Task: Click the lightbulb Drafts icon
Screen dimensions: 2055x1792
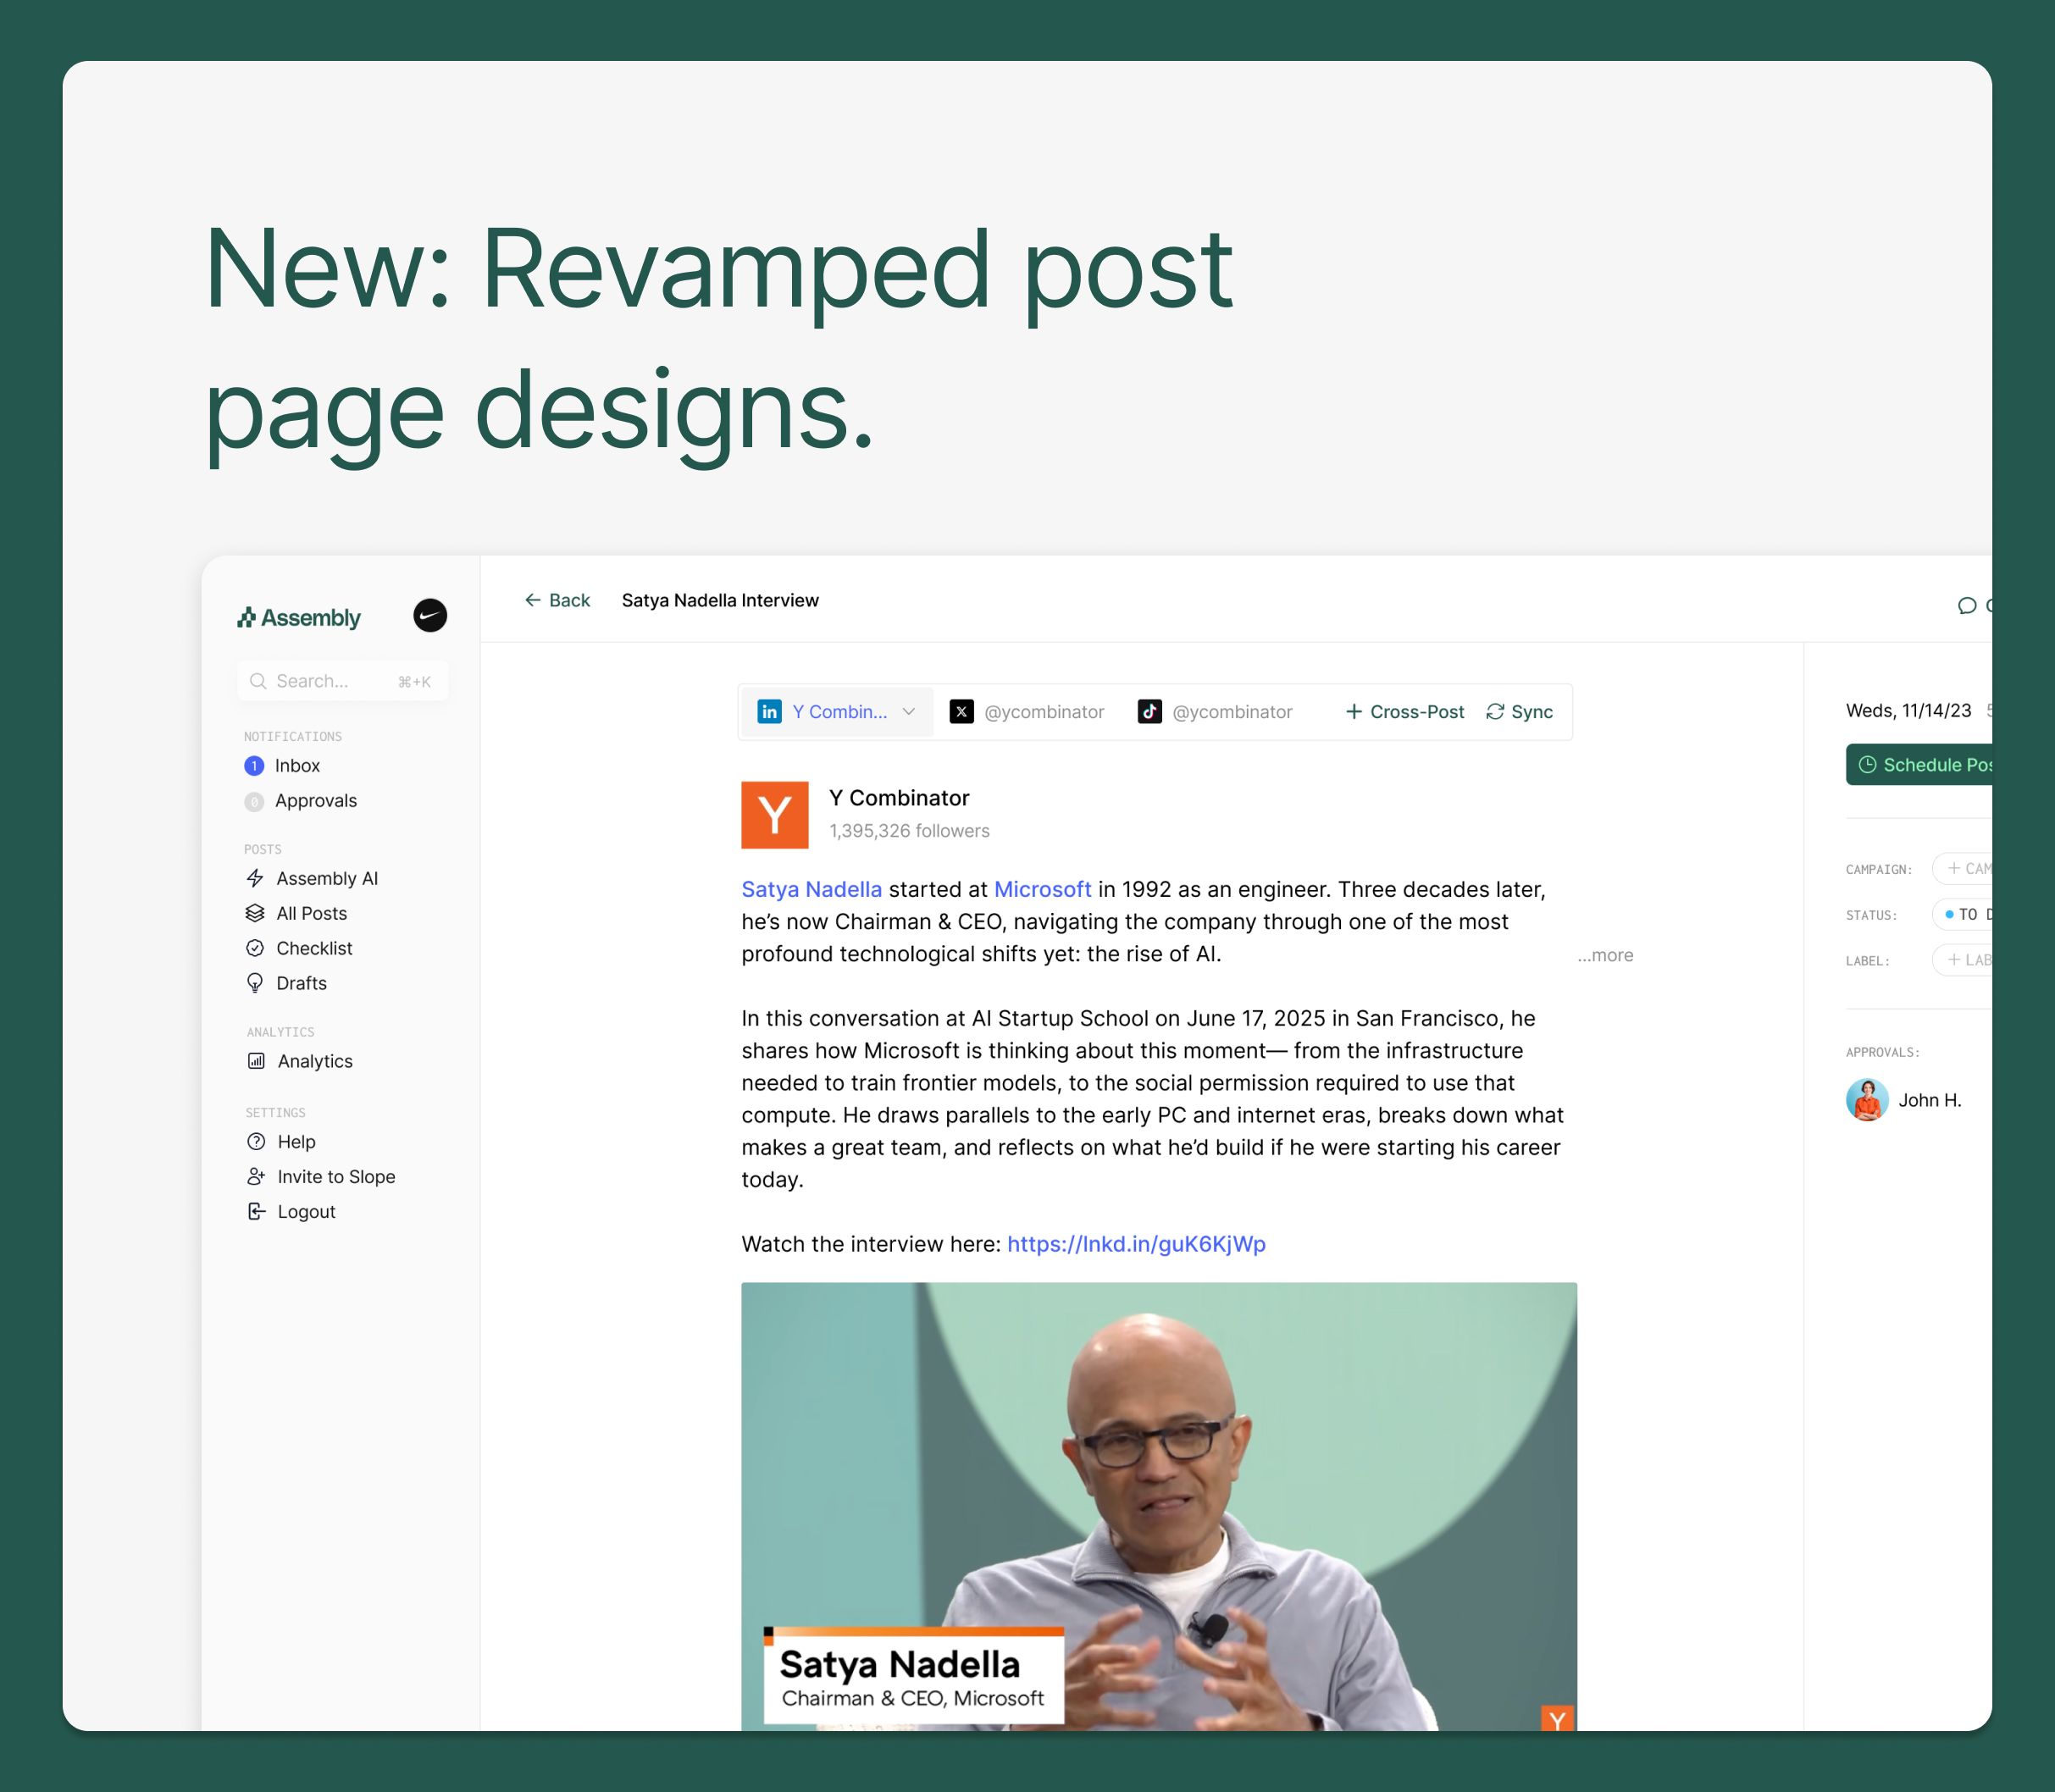Action: pyautogui.click(x=255, y=983)
